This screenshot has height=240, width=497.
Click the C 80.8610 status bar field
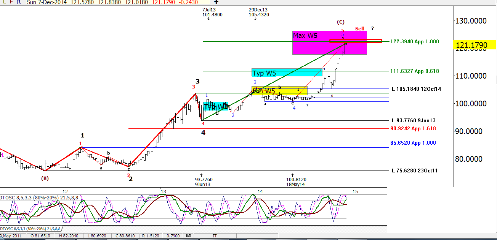[x=125, y=236]
